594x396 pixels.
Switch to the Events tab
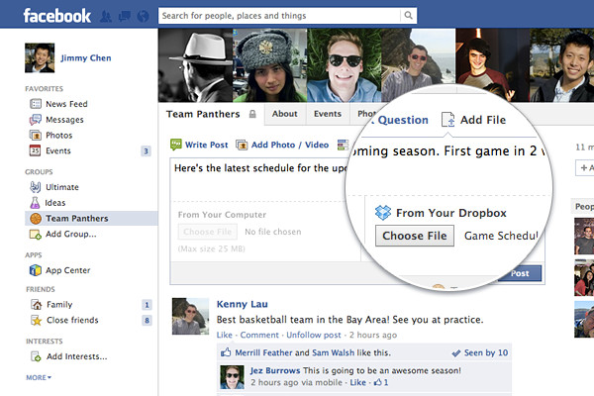[x=328, y=114]
